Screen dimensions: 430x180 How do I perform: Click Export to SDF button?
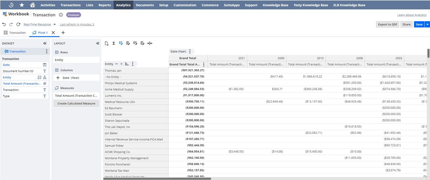pos(388,24)
